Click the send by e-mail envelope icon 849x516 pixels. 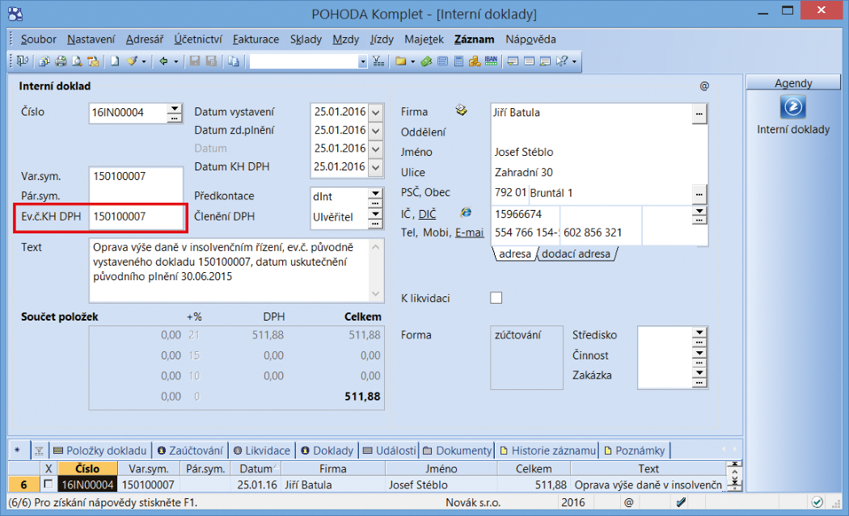[93, 61]
